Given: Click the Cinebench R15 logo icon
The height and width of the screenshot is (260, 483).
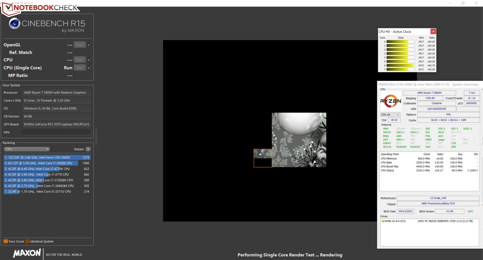Looking at the screenshot, I should [15, 23].
